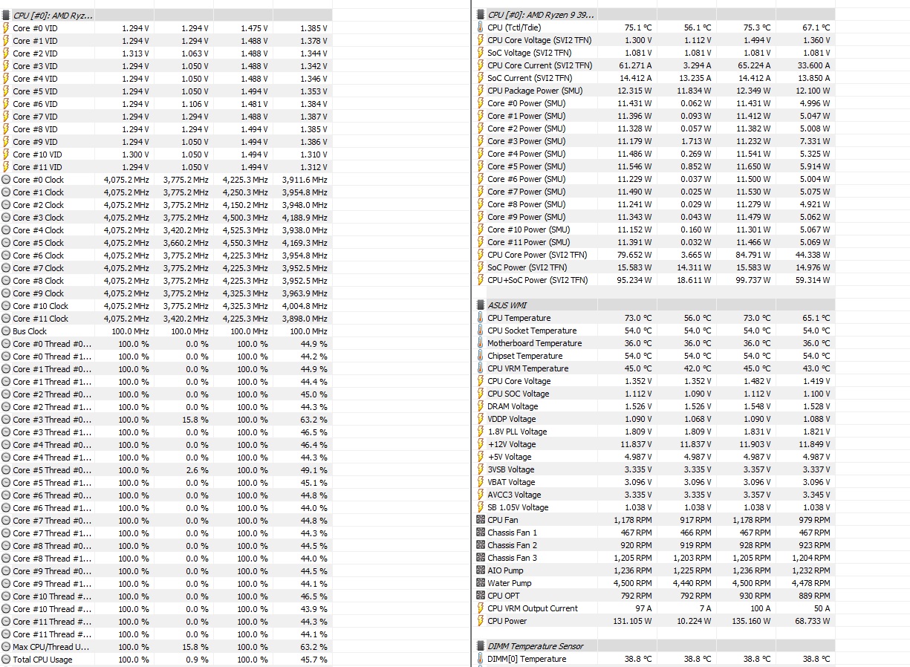910x667 pixels.
Task: Click the fan icon beside CPU Fan
Action: click(x=480, y=519)
